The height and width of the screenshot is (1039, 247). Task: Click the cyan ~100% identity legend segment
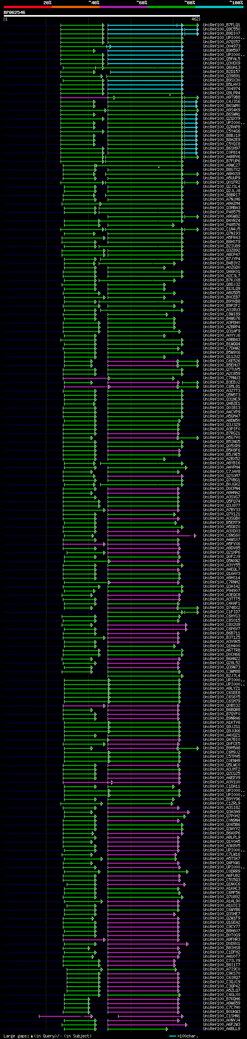click(219, 7)
